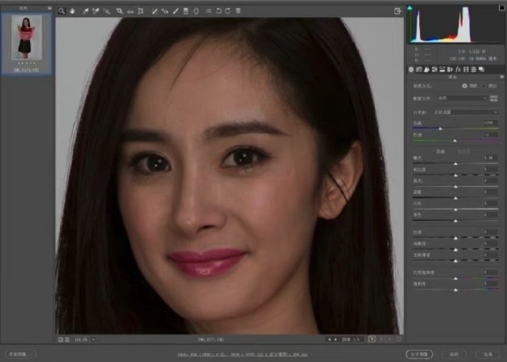The height and width of the screenshot is (362, 507).
Task: Click the trash delete icon in toolbar
Action: (238, 11)
